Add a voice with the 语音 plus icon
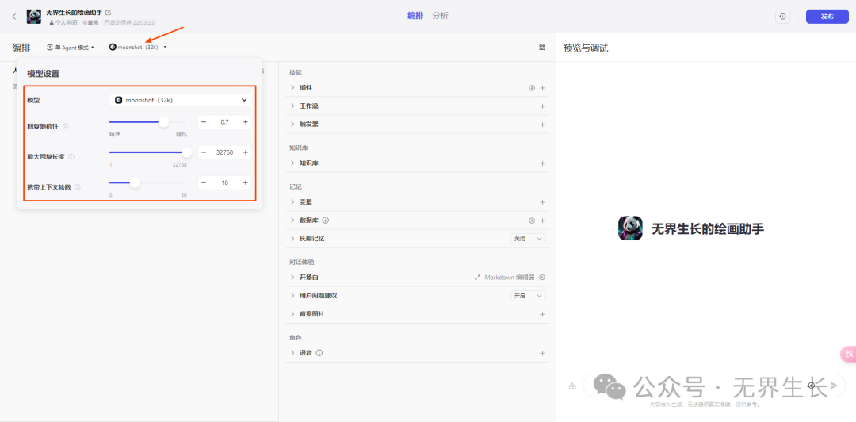 point(543,353)
